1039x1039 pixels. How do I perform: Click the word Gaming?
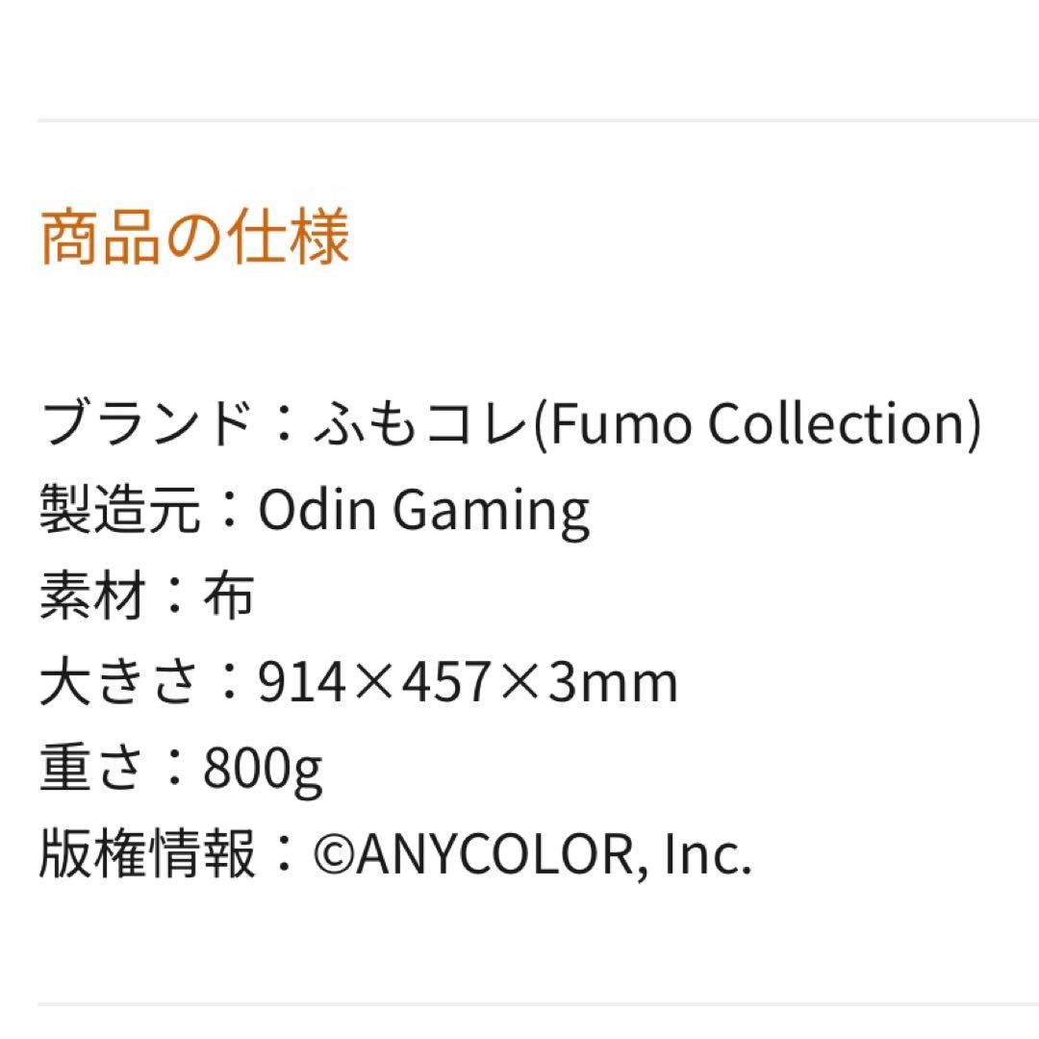click(x=491, y=512)
